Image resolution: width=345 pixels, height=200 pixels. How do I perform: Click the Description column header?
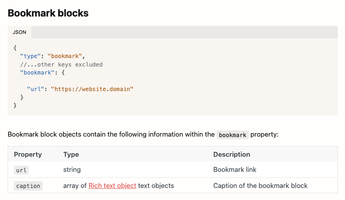tap(231, 154)
